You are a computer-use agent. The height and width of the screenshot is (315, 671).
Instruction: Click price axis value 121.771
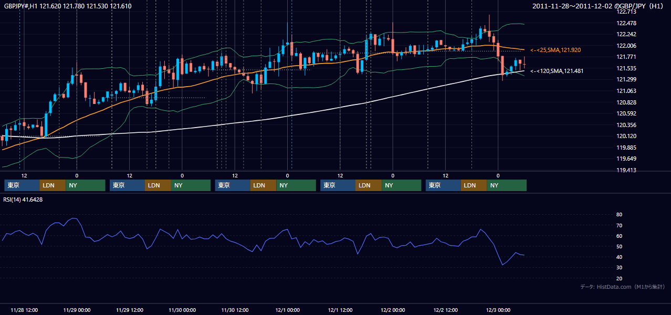tap(626, 57)
